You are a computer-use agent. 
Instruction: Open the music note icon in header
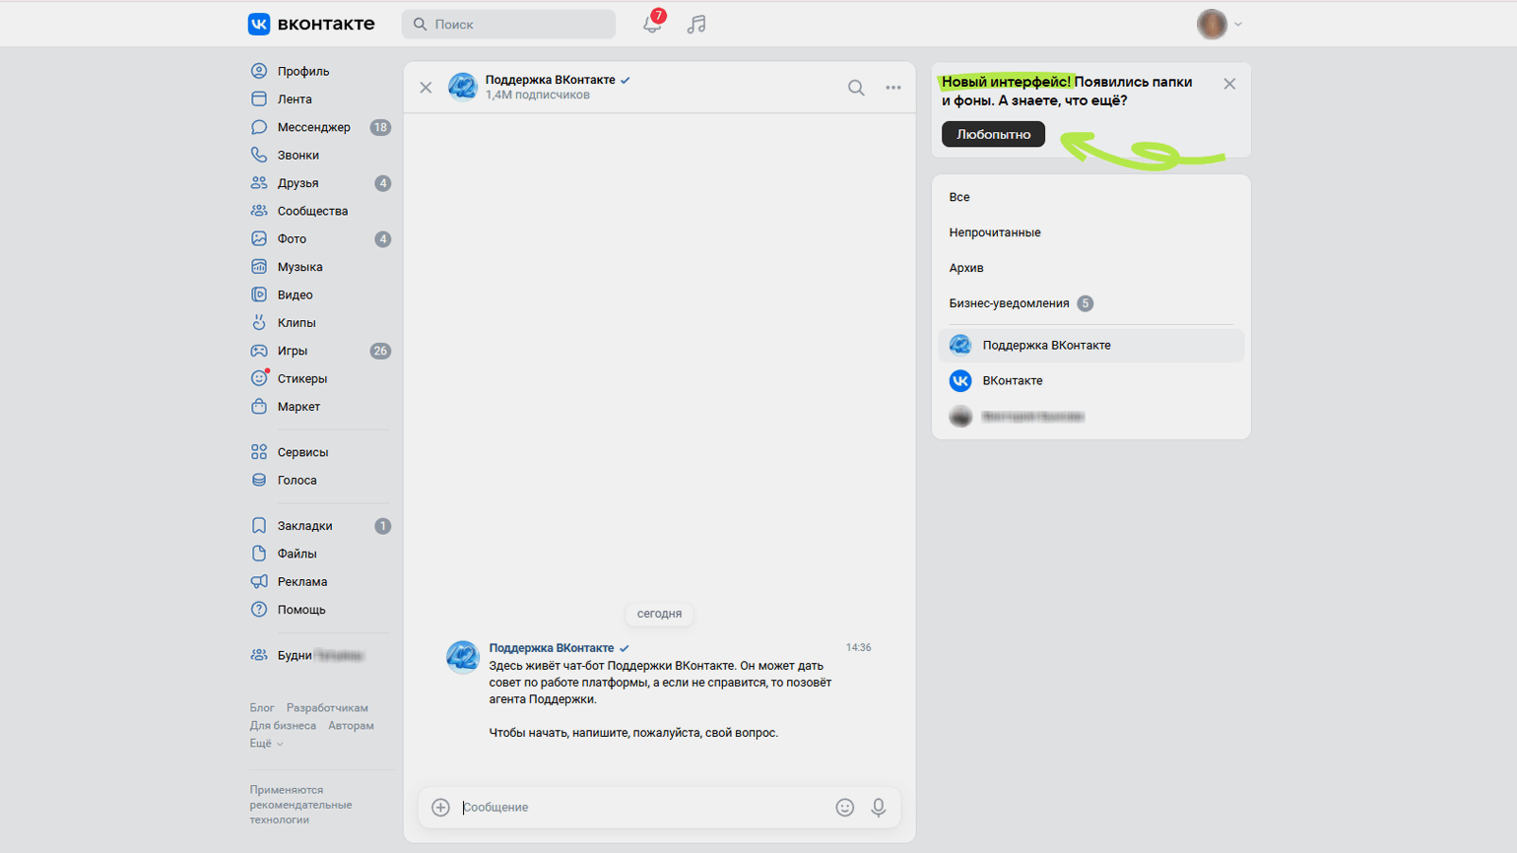pyautogui.click(x=696, y=25)
